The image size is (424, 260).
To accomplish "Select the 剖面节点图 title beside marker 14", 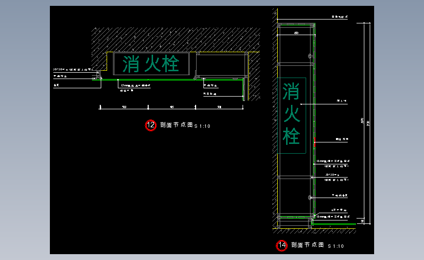I will pyautogui.click(x=308, y=245).
